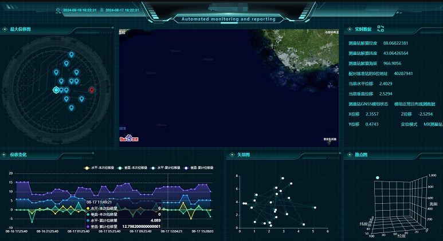Viewport: 443px width, 241px height.
Task: Toggle the 水平-累计位移量 legend series
Action: pyautogui.click(x=168, y=168)
